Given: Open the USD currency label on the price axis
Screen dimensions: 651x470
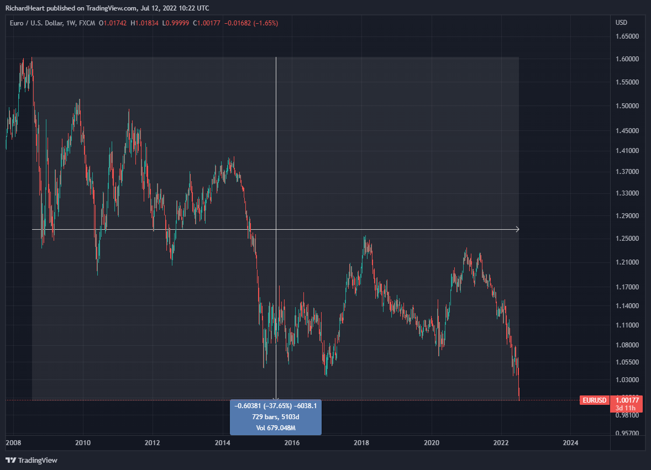Looking at the screenshot, I should 621,23.
